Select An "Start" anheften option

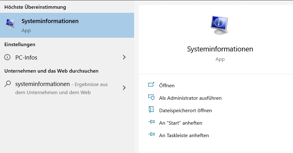tap(181, 123)
